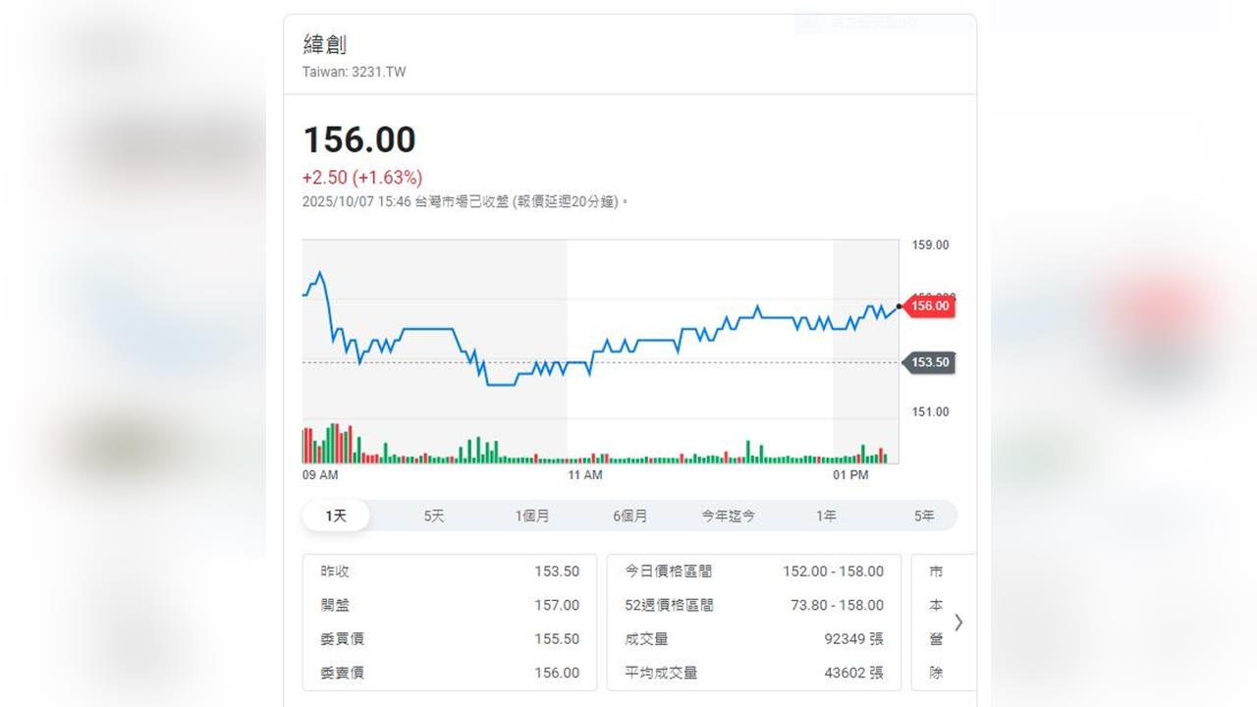Viewport: 1257px width, 707px height.
Task: Click the Taiwan: 3231.TW ticker text
Action: pyautogui.click(x=355, y=72)
